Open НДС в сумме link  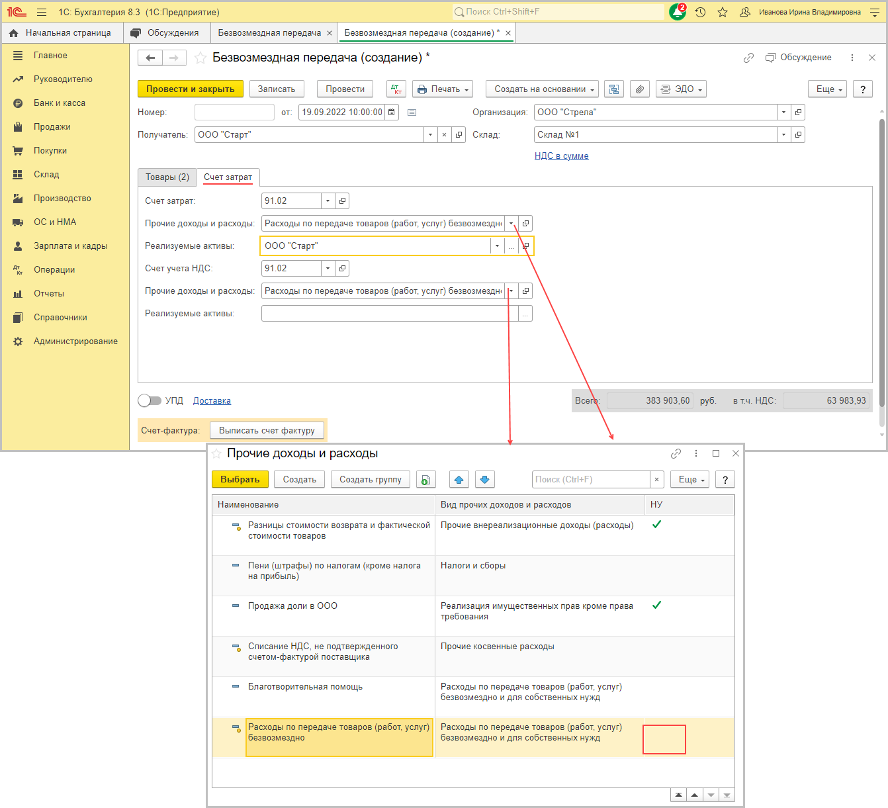[x=562, y=156]
